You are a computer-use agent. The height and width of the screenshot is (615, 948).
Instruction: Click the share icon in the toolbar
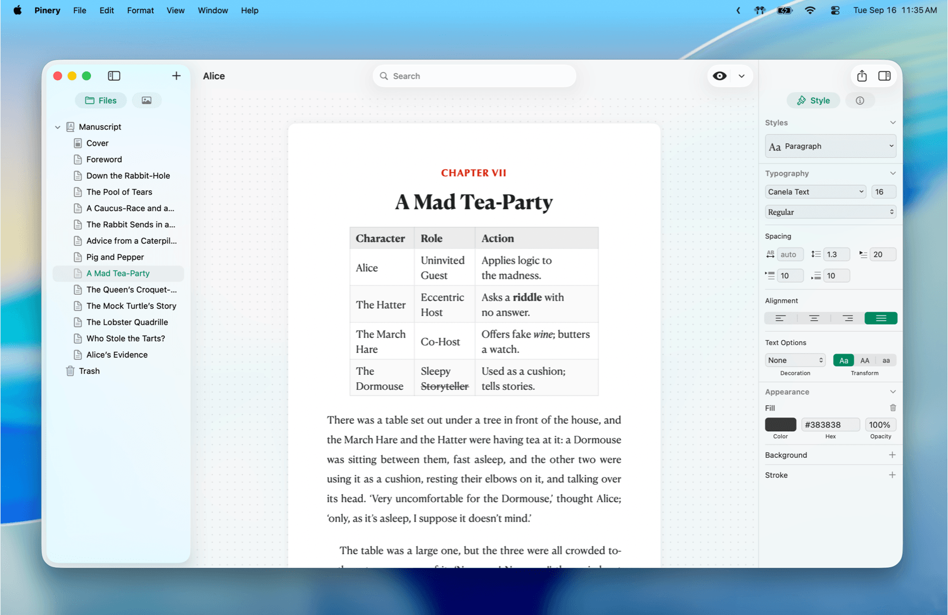pos(861,75)
